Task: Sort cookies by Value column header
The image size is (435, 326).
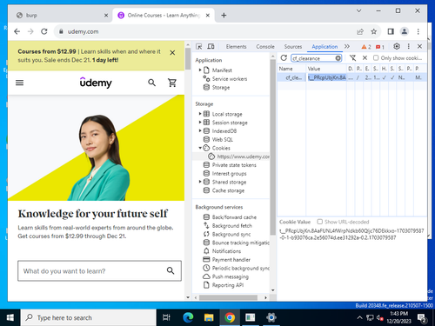Action: point(326,69)
